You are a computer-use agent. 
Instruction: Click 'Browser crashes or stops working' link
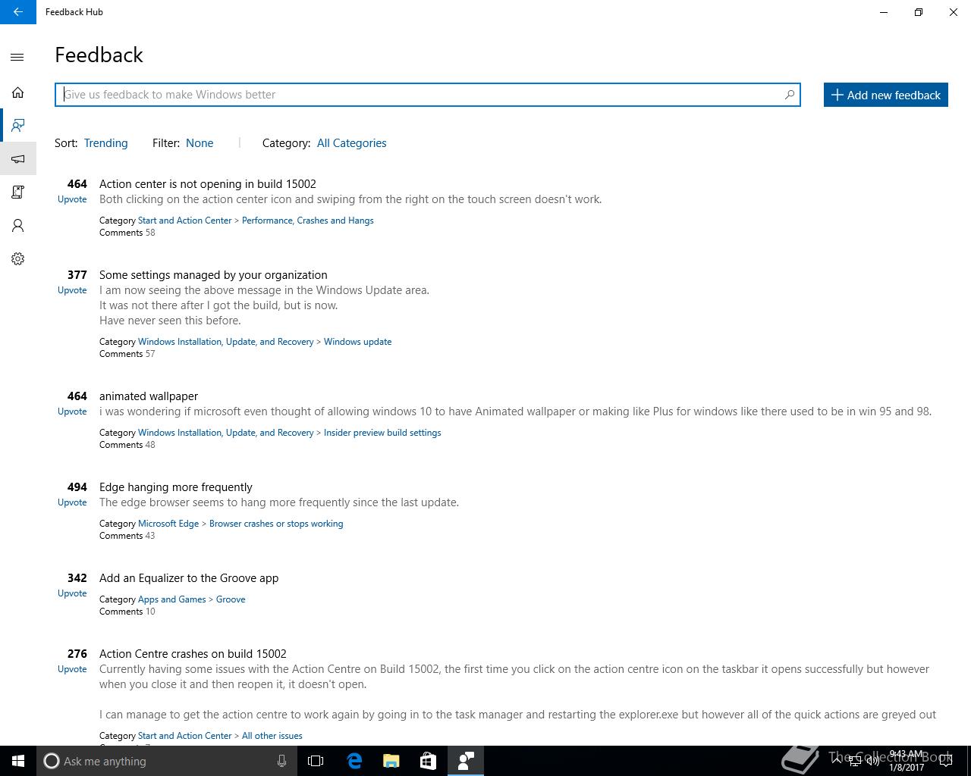pos(276,524)
